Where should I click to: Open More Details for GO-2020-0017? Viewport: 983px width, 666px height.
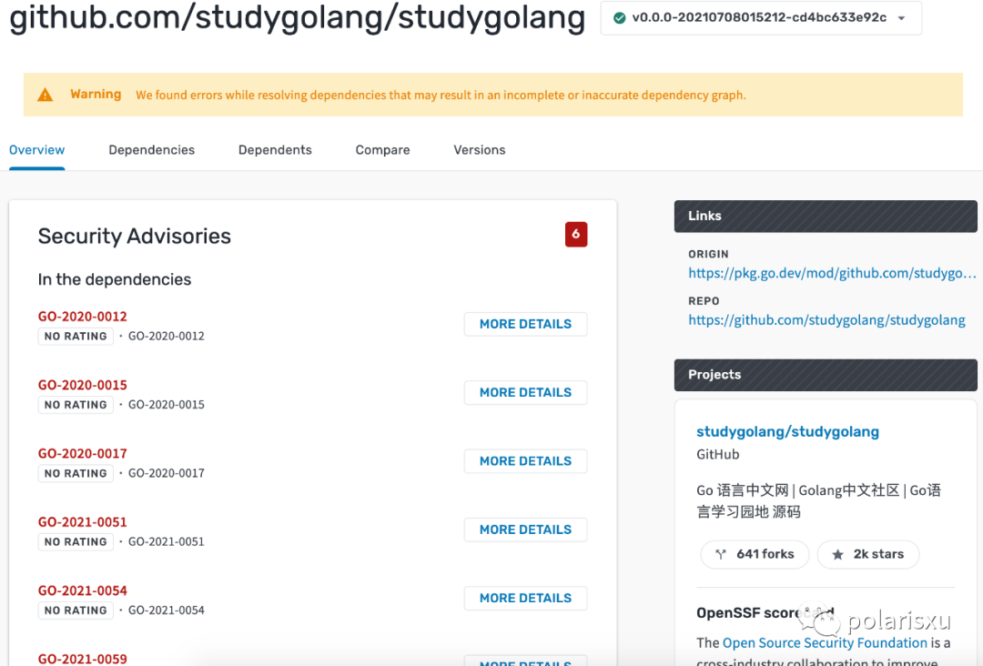click(x=525, y=461)
